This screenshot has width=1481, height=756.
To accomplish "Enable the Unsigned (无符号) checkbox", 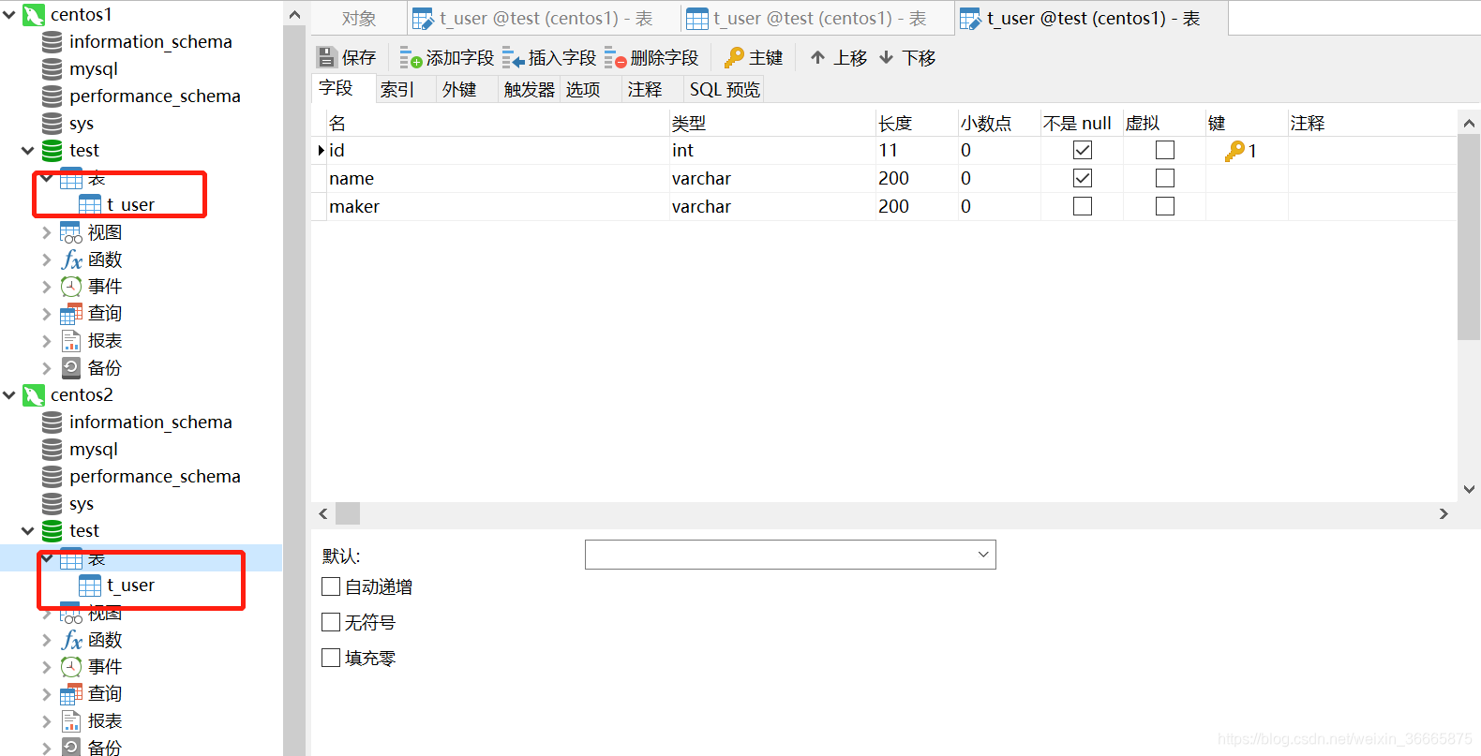I will 331,622.
